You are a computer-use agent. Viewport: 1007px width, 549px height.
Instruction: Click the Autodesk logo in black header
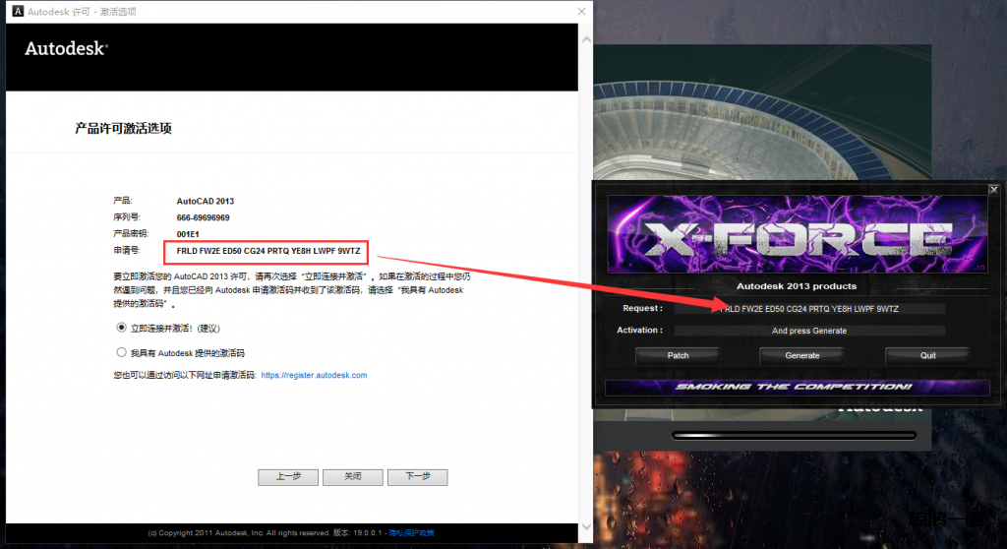click(x=66, y=48)
